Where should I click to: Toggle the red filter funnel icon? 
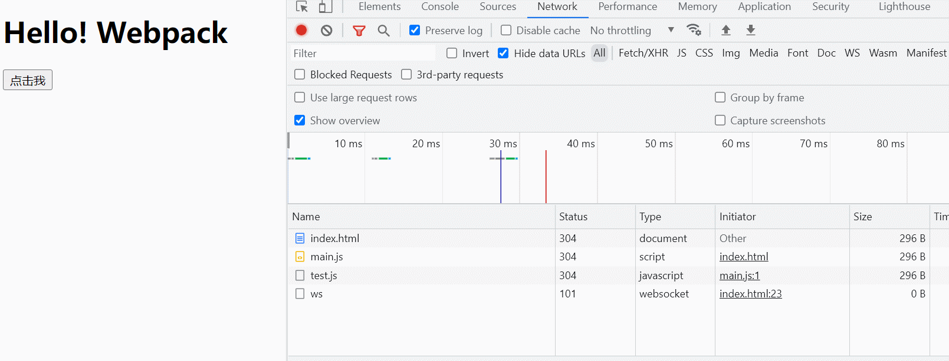[359, 31]
